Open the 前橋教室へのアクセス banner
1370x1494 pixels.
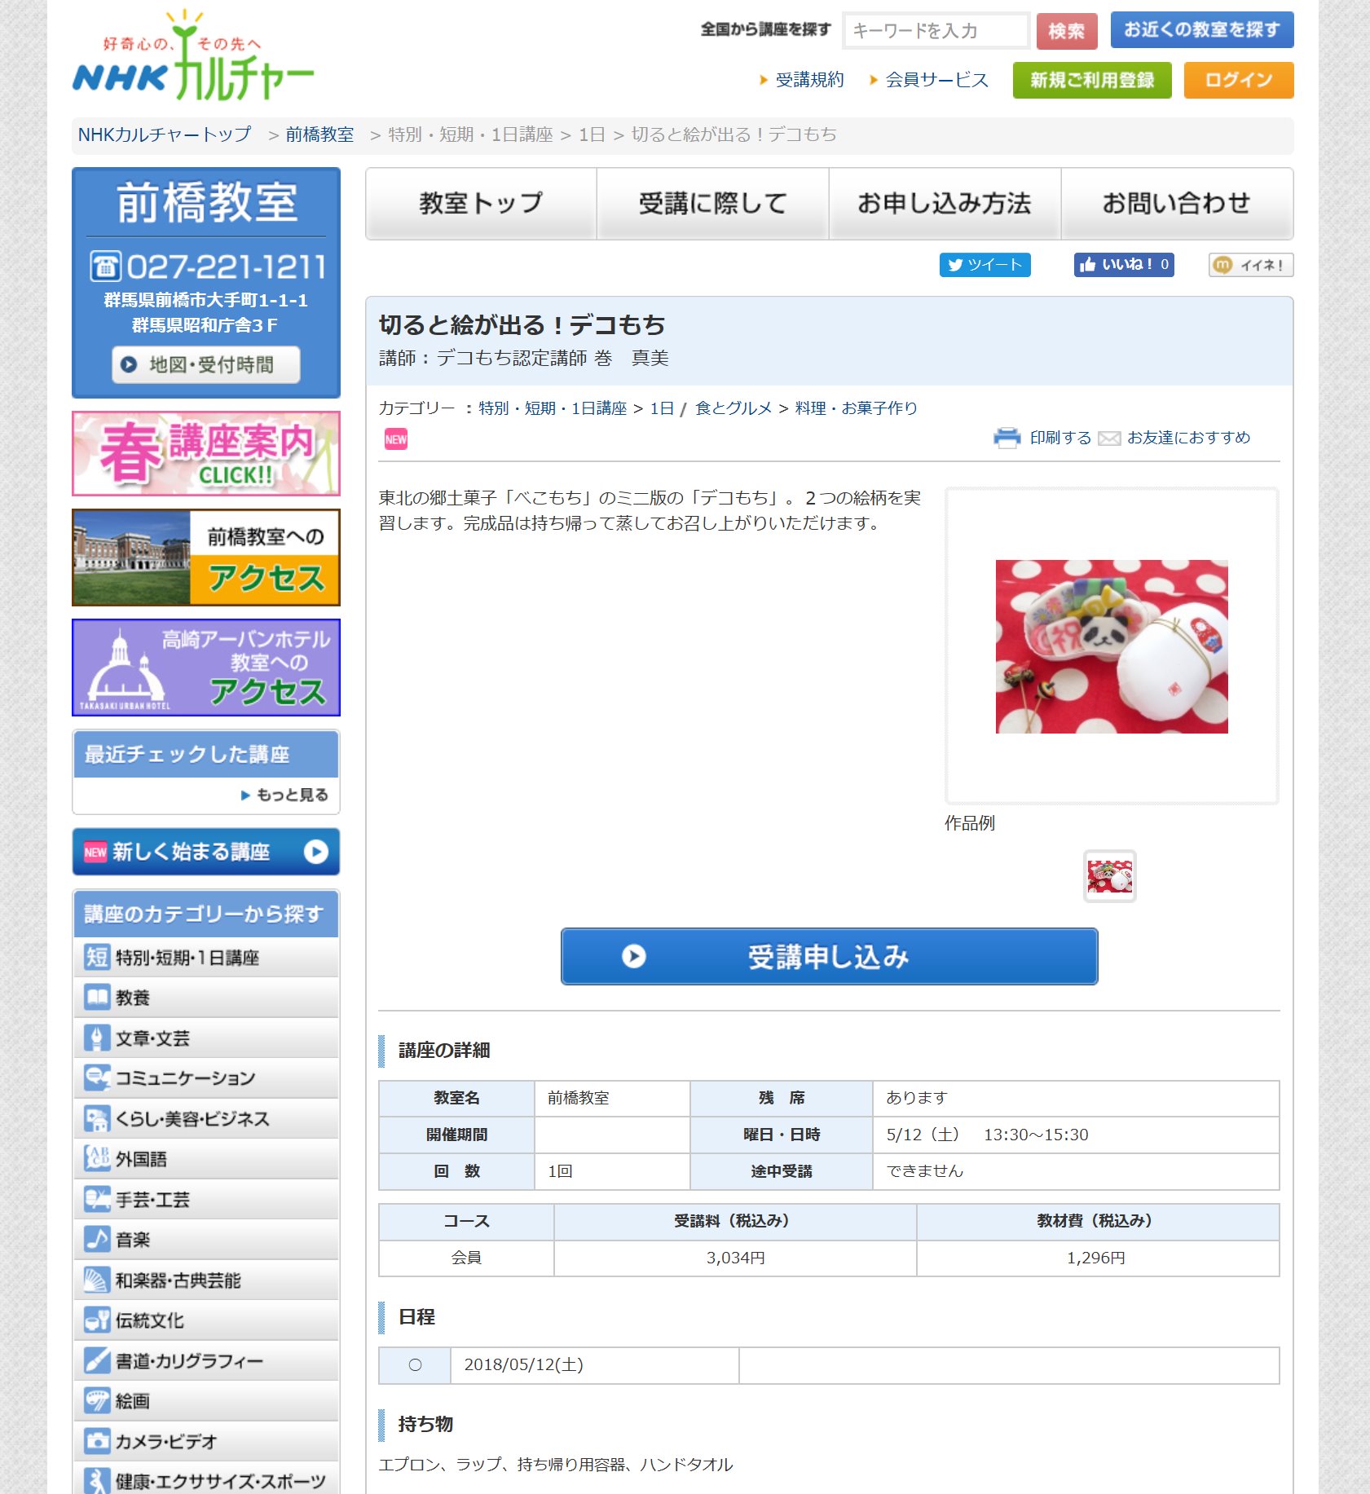[x=206, y=557]
